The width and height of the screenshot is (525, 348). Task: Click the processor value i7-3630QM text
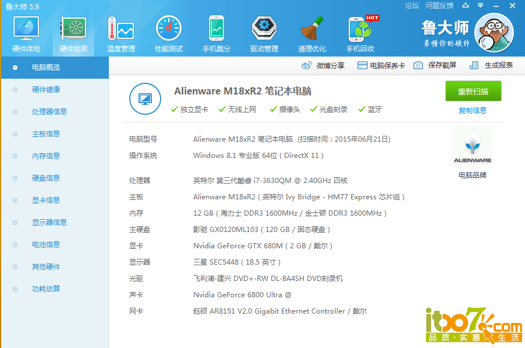270,180
